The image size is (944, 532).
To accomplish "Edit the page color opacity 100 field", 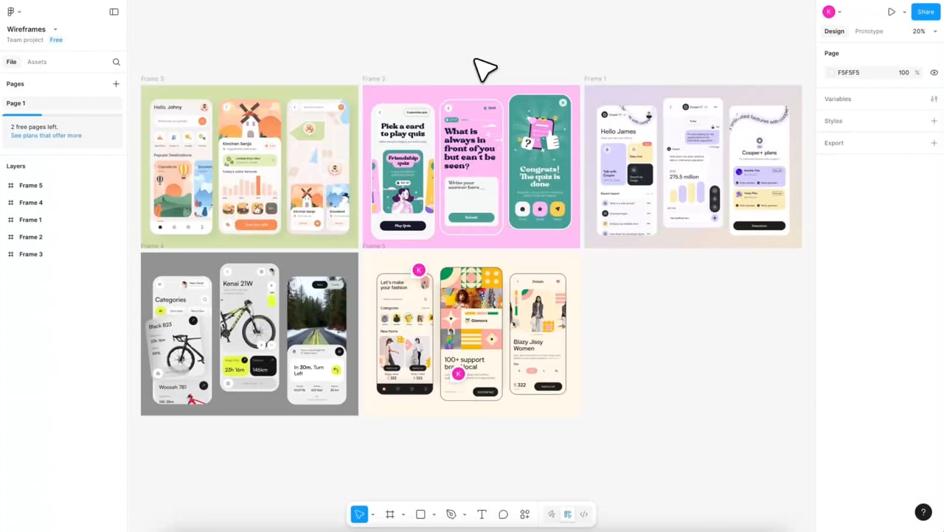I will tap(904, 72).
